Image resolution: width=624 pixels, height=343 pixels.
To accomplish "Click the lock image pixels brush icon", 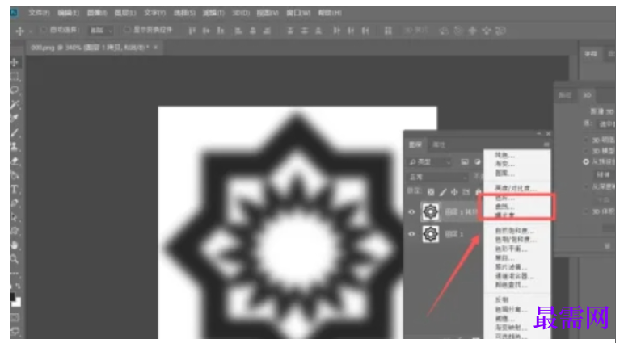I will [x=443, y=192].
